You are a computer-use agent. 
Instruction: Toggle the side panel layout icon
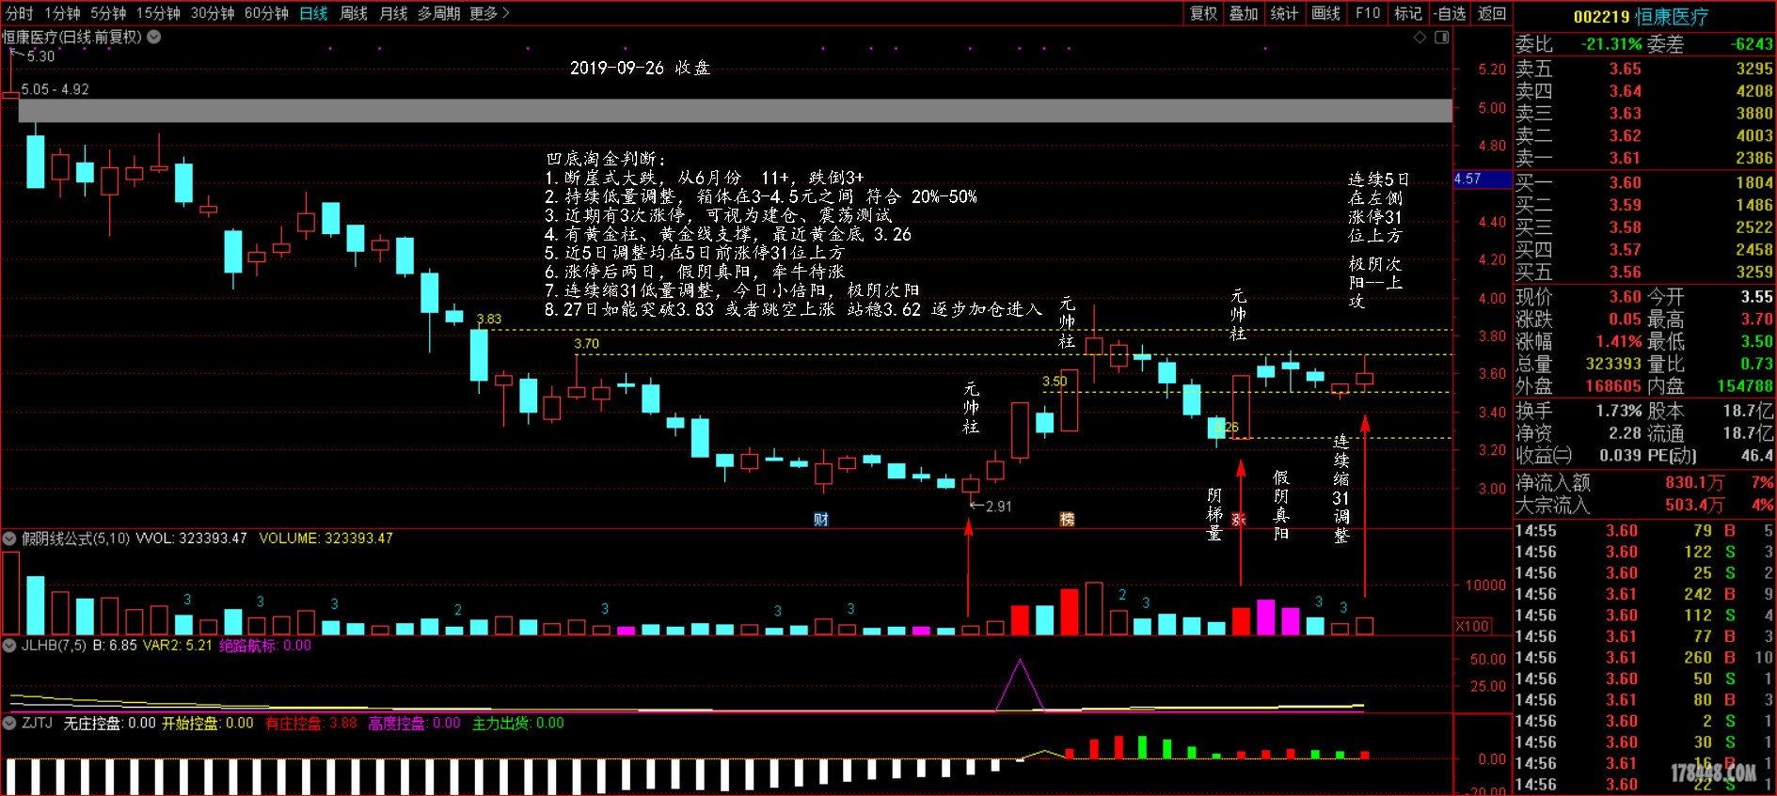(x=1441, y=38)
